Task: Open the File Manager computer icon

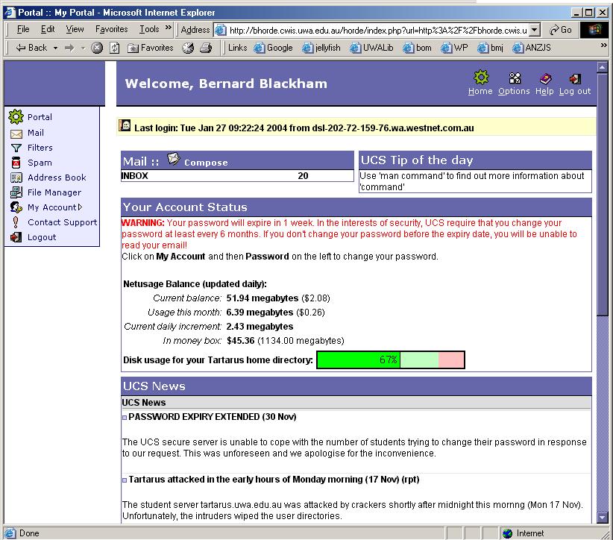Action: coord(16,192)
